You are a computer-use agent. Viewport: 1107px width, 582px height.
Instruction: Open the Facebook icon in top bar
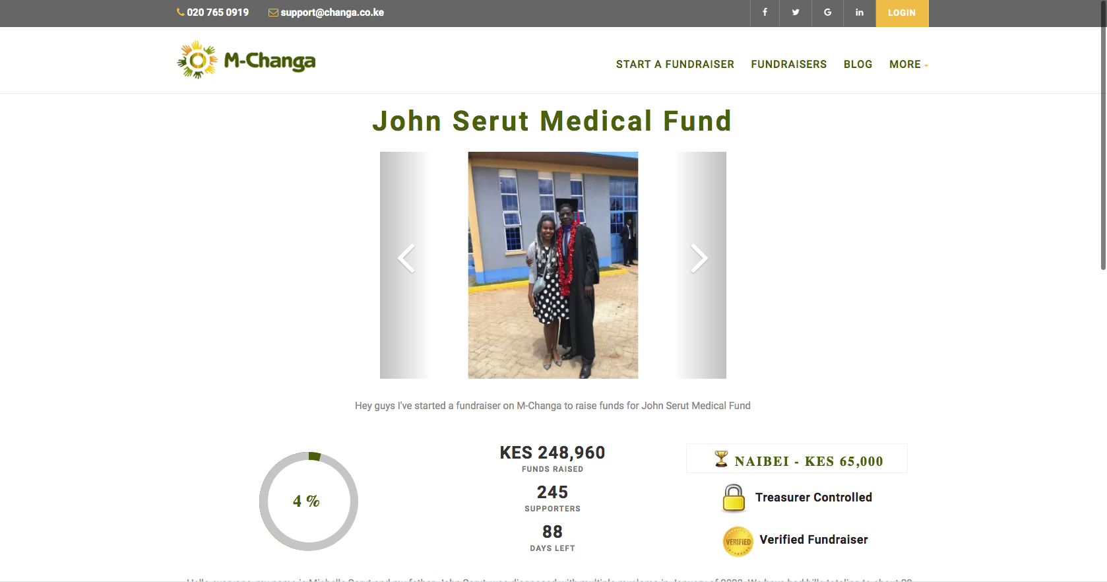765,13
